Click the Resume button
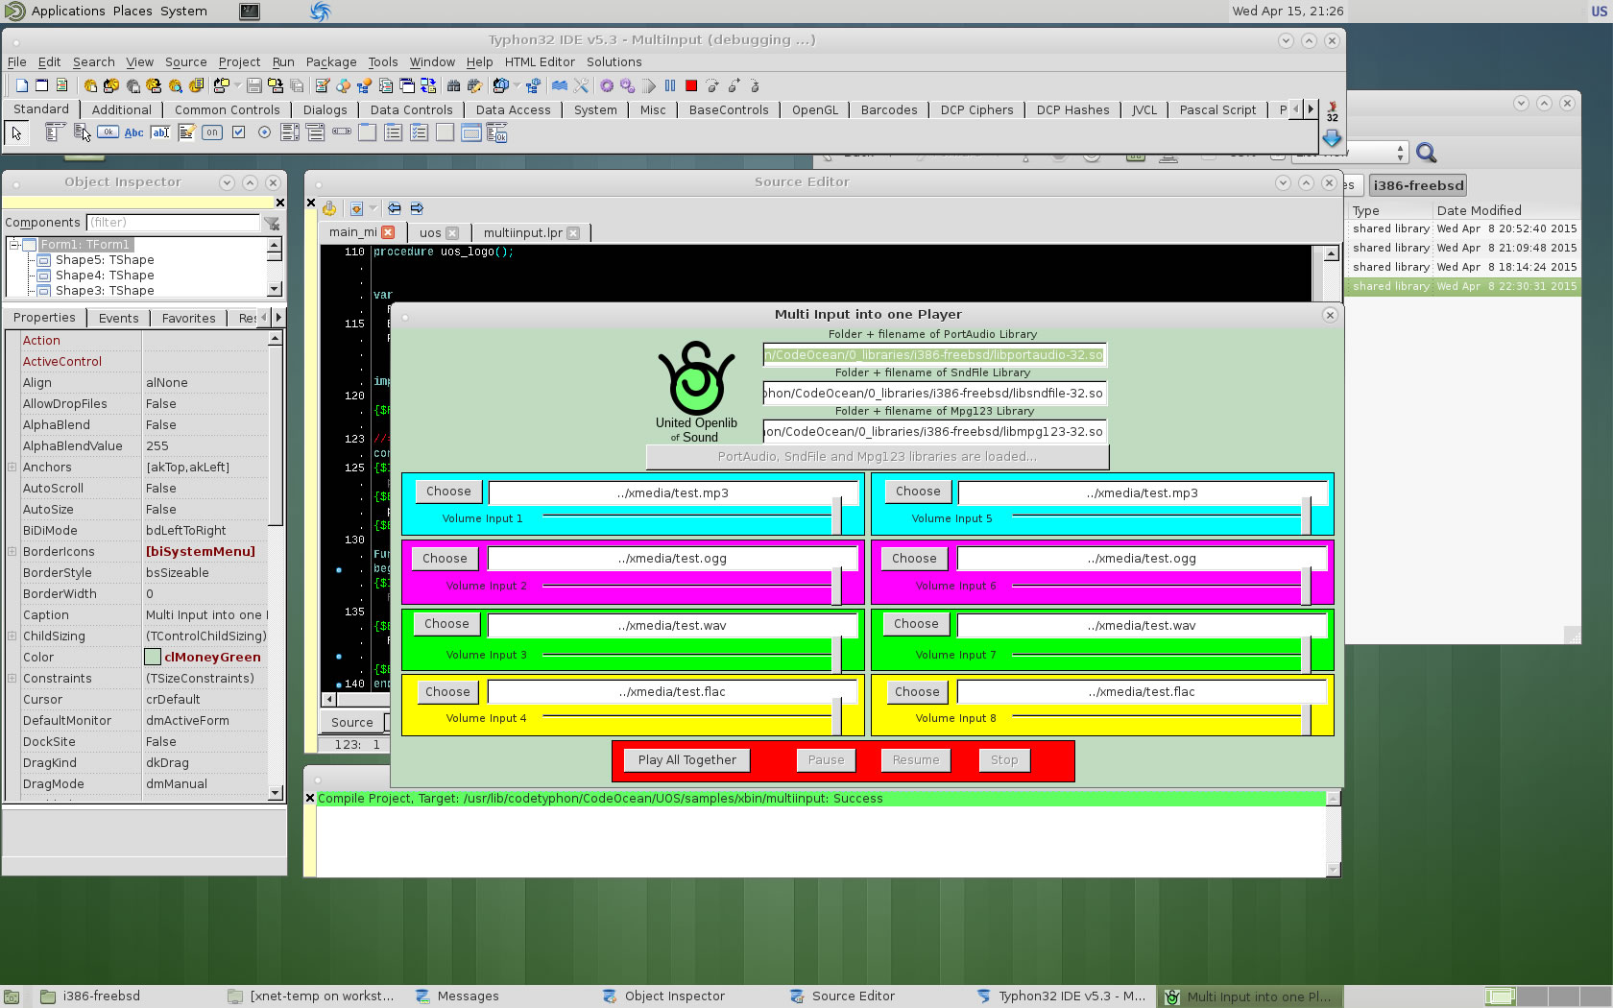The height and width of the screenshot is (1008, 1613). [916, 760]
